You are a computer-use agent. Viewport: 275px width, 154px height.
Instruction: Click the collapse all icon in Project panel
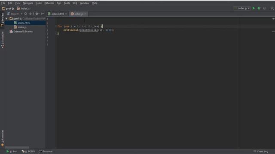(31, 14)
